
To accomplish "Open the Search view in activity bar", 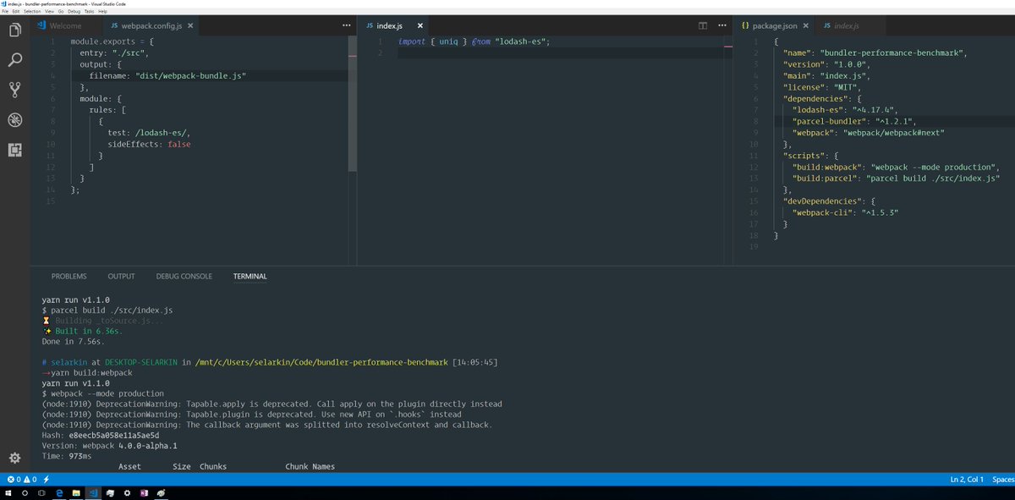I will point(14,60).
